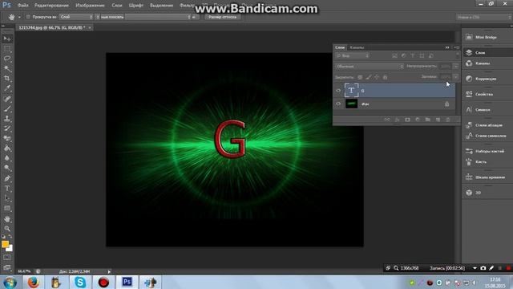Select the Paint Bucket tool
Image resolution: width=513 pixels, height=289 pixels.
7,148
